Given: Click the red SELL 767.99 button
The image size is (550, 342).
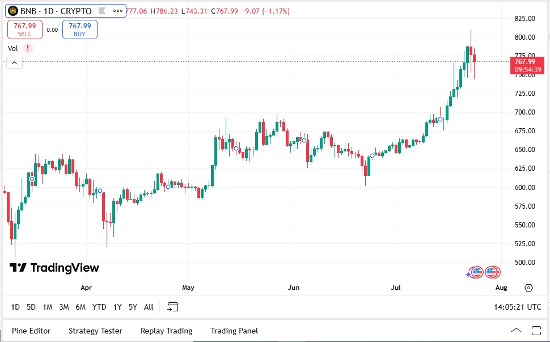Looking at the screenshot, I should 25,29.
